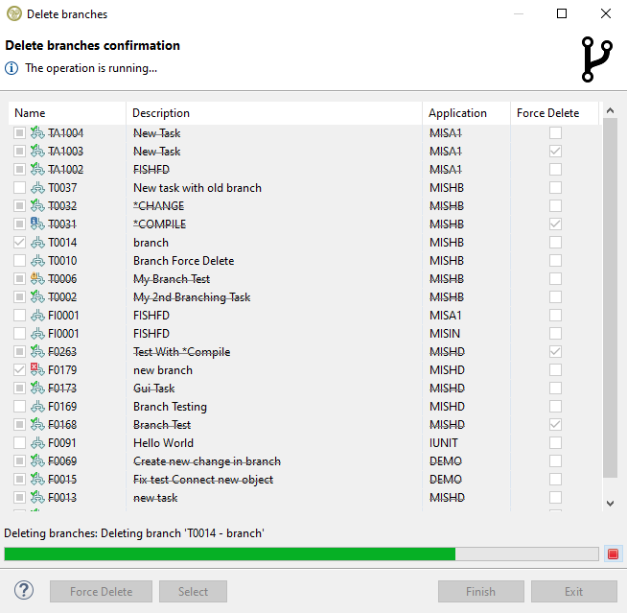Click the green deletion progress bar

(x=230, y=554)
